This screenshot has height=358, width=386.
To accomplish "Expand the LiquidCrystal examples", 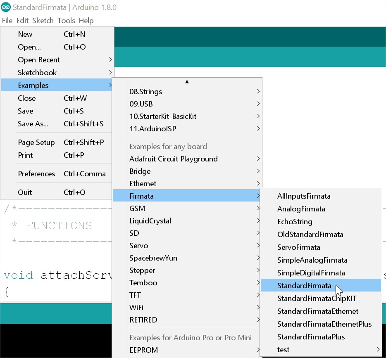I will pos(187,221).
